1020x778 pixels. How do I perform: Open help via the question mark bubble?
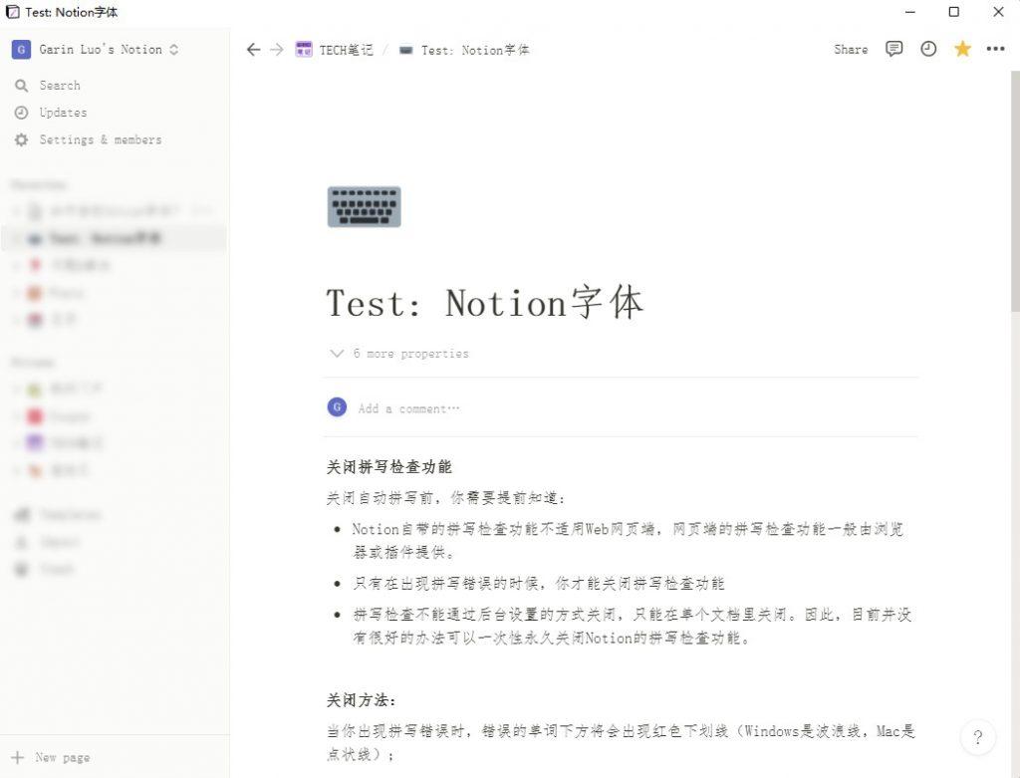tap(978, 737)
